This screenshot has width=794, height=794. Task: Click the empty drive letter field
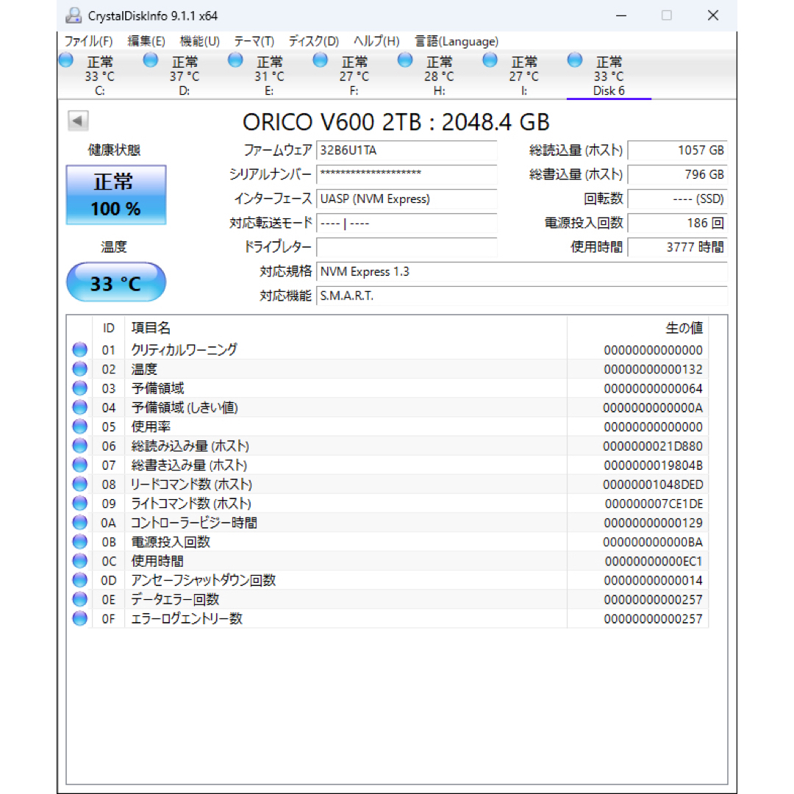tap(407, 247)
